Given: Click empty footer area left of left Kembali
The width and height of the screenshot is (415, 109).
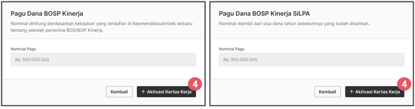Looking at the screenshot, I should pyautogui.click(x=55, y=92).
